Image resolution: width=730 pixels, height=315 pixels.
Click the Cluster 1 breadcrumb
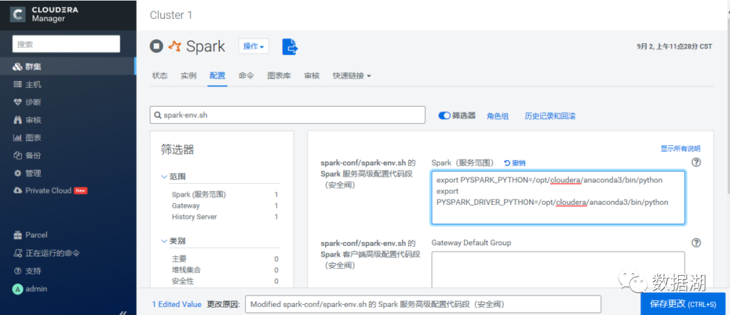point(171,15)
